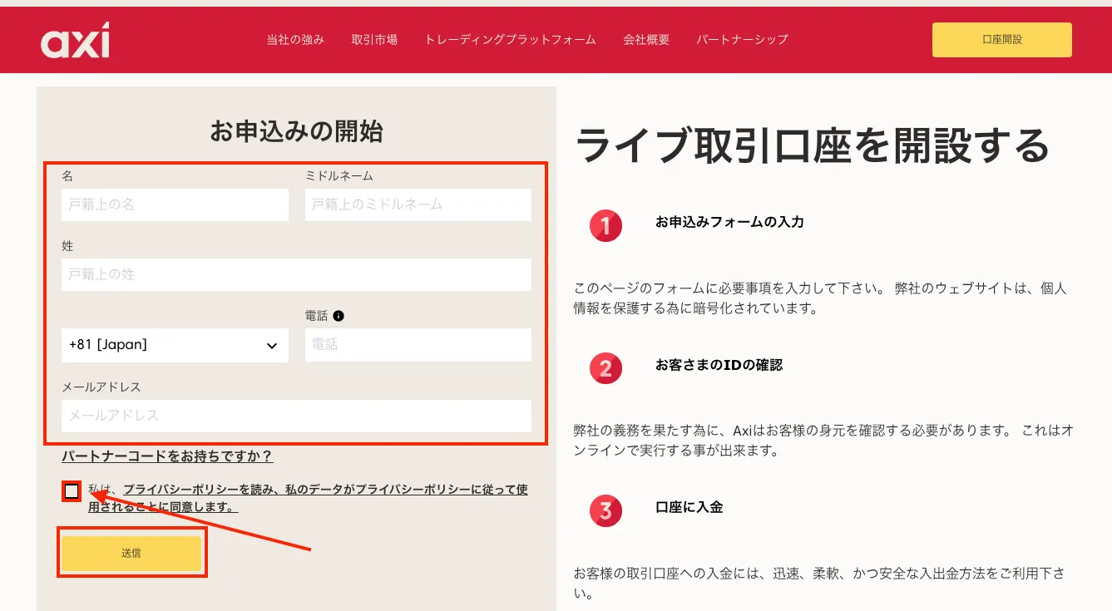Open 当社の強み menu
This screenshot has width=1112, height=611.
click(x=295, y=40)
